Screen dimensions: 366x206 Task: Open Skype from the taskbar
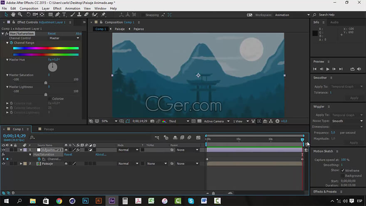(x=191, y=201)
